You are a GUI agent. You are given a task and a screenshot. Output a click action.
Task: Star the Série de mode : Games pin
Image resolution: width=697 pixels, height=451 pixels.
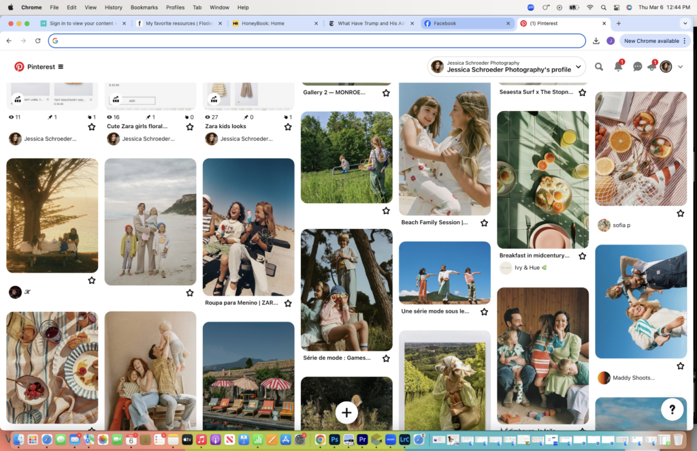tap(386, 358)
